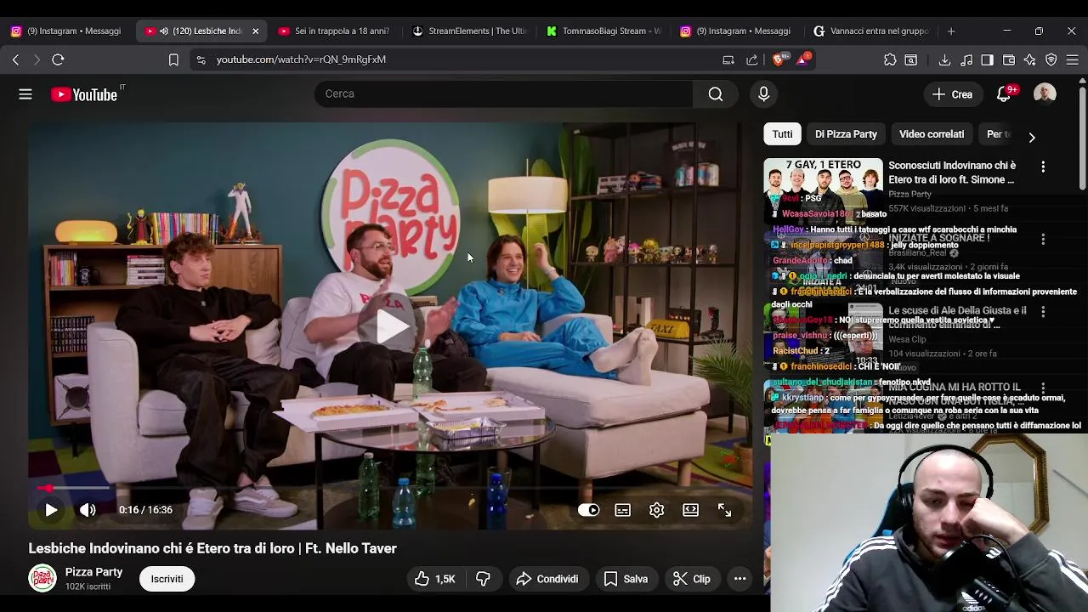This screenshot has width=1088, height=612.
Task: Switch to StreamElements tab
Action: (469, 31)
